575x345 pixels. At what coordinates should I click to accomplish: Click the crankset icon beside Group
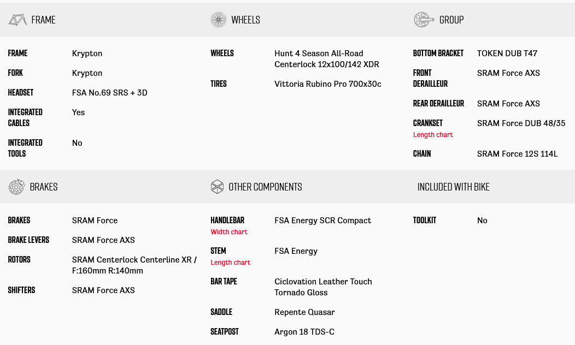pos(424,20)
